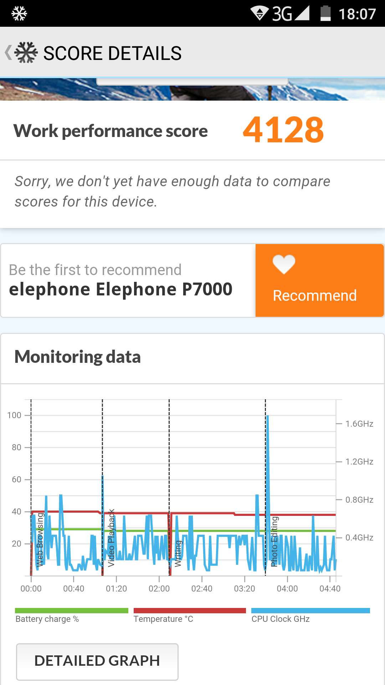385x685 pixels.
Task: Tap the snowflake notification icon in status bar
Action: [x=19, y=14]
